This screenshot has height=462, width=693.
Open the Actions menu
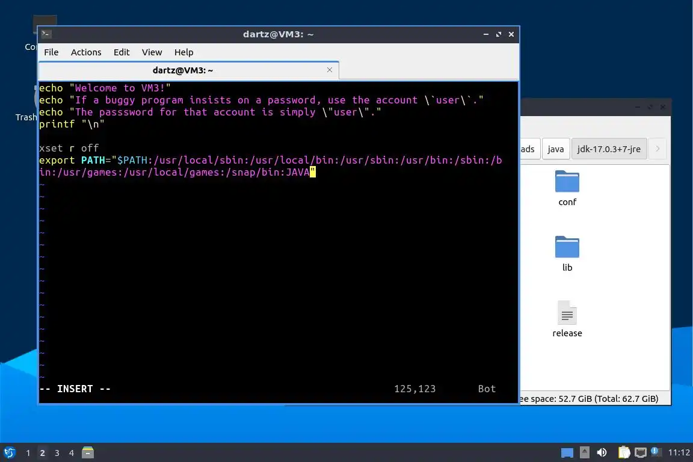(x=86, y=52)
